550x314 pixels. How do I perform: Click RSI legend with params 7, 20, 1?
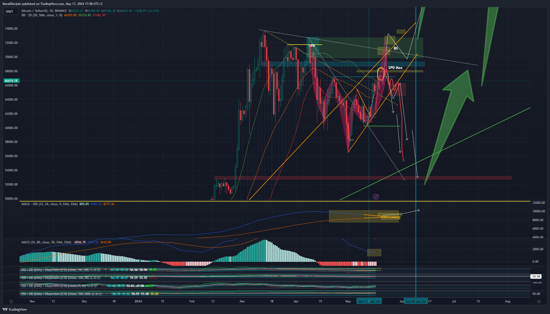(59, 286)
